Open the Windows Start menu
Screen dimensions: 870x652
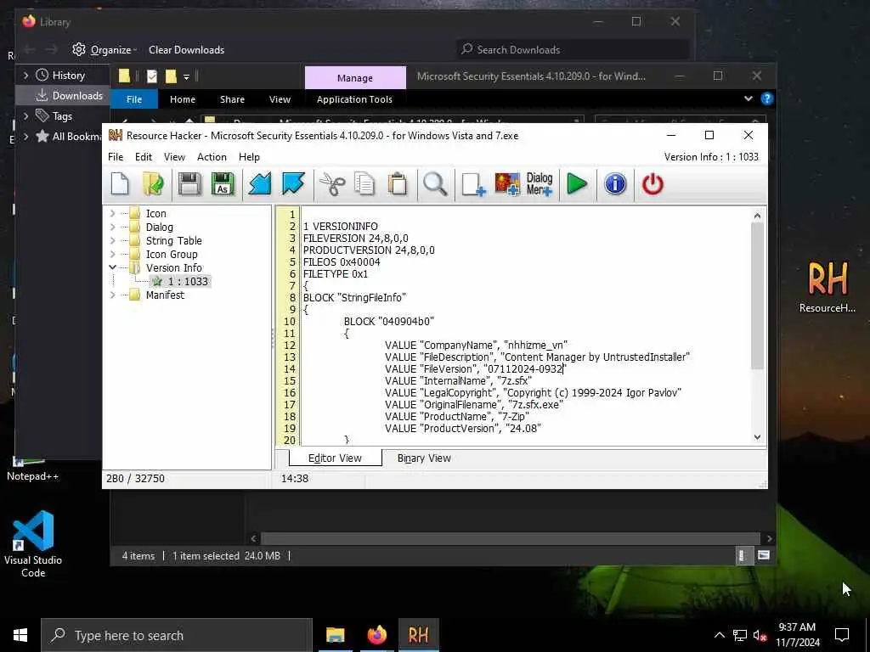[20, 635]
